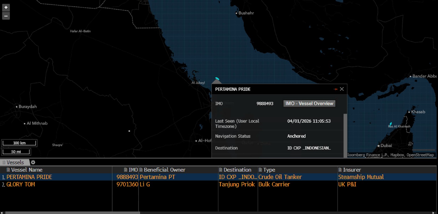Click the table horizontal scrollbar
The image size is (438, 214).
tap(73, 212)
